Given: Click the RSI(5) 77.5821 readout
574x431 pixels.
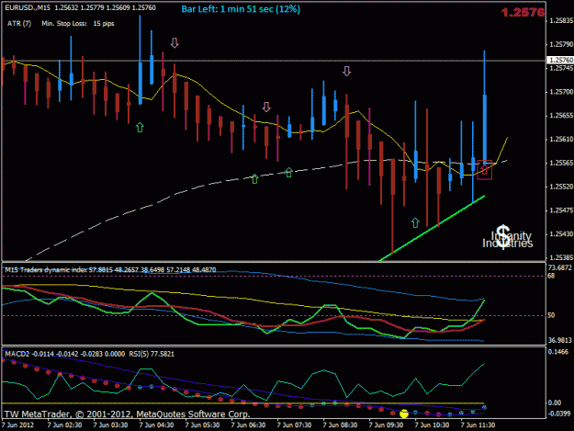Looking at the screenshot, I should pyautogui.click(x=152, y=354).
